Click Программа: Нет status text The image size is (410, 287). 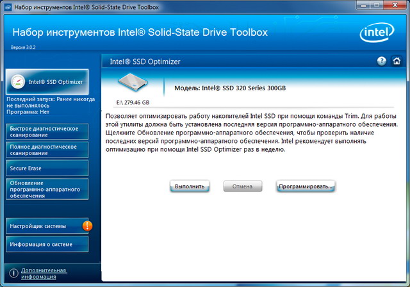(28, 112)
